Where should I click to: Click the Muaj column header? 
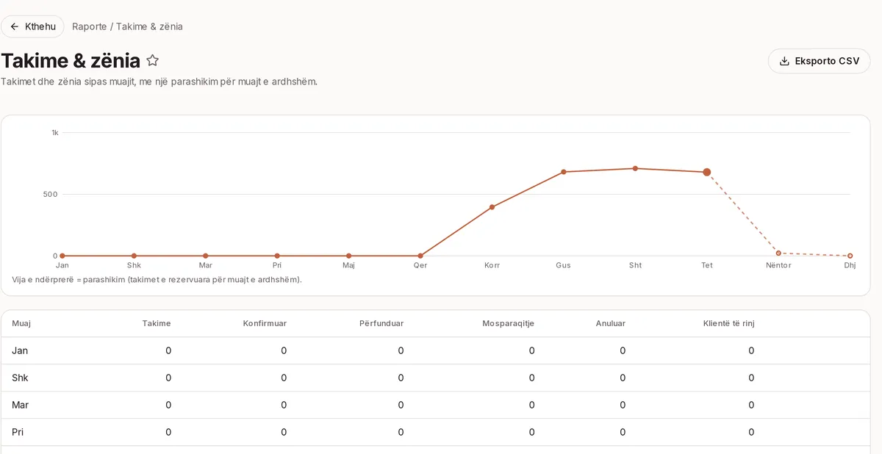[x=21, y=323]
